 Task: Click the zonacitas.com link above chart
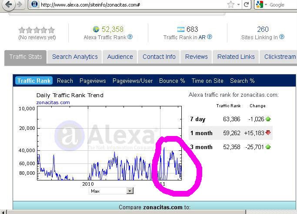click(53, 102)
